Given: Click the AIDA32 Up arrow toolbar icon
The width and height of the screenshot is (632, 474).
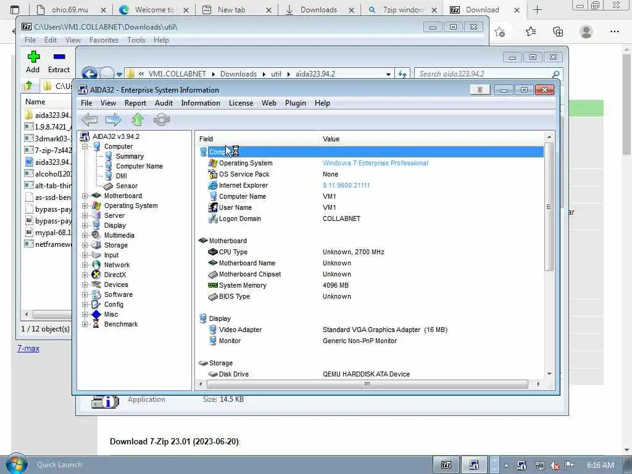Looking at the screenshot, I should (138, 120).
